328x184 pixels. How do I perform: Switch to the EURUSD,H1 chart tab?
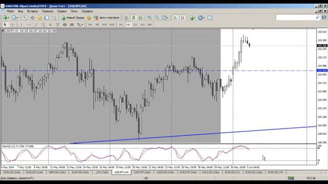232,172
